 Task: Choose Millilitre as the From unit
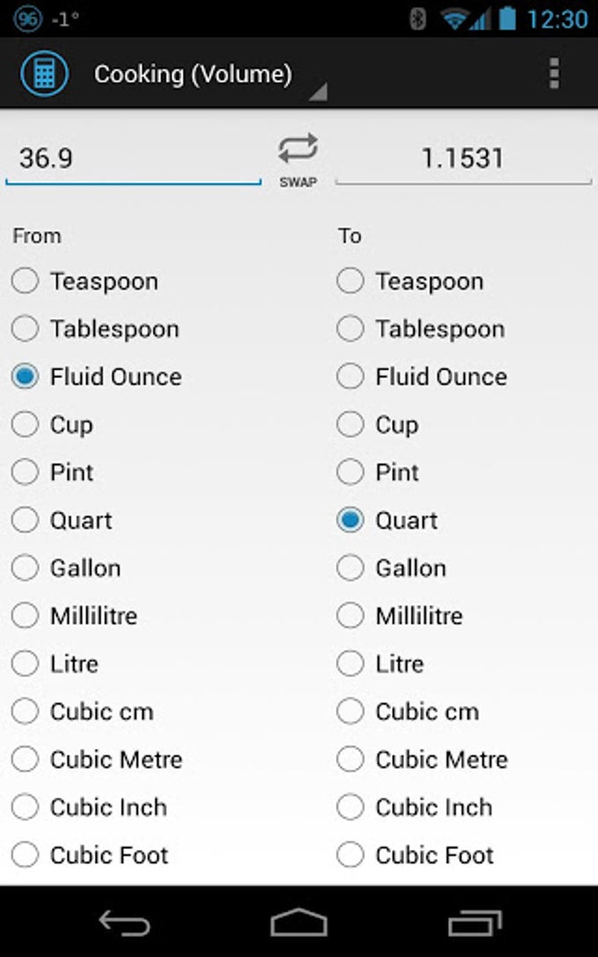tap(75, 616)
